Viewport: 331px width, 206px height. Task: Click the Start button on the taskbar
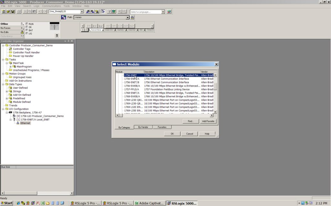coord(7,203)
